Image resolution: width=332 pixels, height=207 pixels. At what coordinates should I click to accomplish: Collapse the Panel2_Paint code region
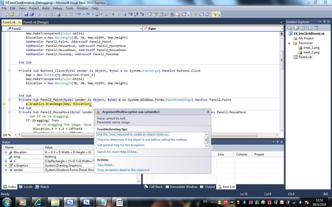point(10,100)
